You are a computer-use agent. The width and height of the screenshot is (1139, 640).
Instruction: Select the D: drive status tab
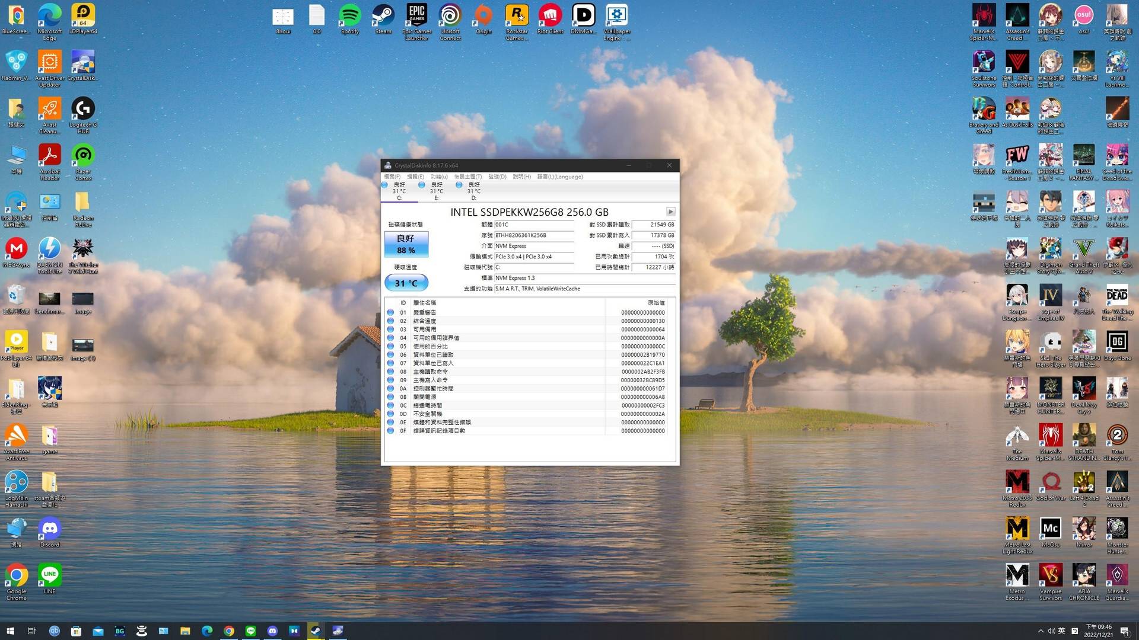[473, 191]
